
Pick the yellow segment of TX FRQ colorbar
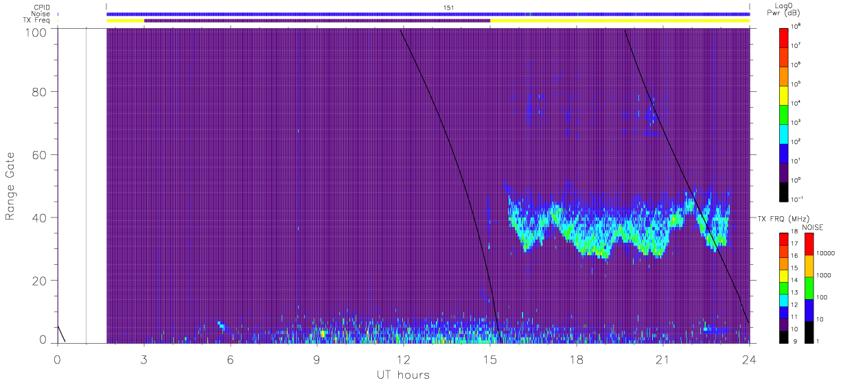click(x=785, y=275)
